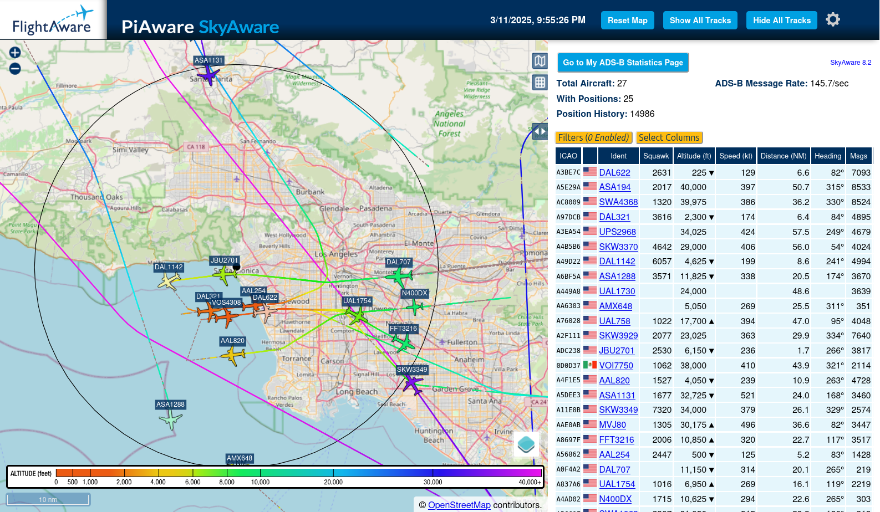Select the SKW3349 aircraft icon on map
The image size is (880, 512).
412,383
